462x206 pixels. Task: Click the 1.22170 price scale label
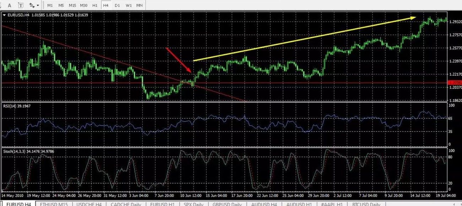pyautogui.click(x=455, y=74)
